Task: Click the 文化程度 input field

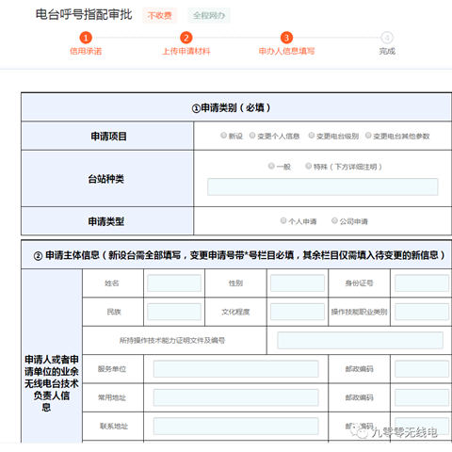Action: coord(298,312)
